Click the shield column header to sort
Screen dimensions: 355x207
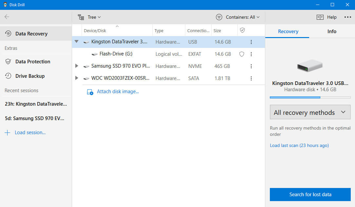coord(242,30)
